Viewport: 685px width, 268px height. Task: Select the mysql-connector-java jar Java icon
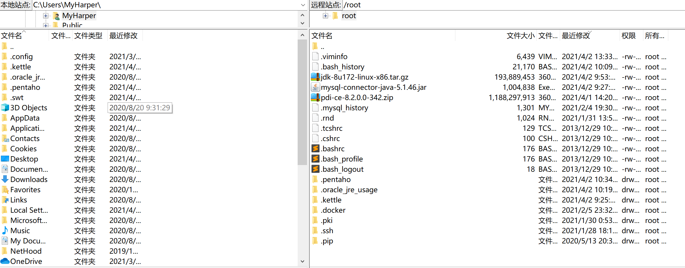coord(315,87)
